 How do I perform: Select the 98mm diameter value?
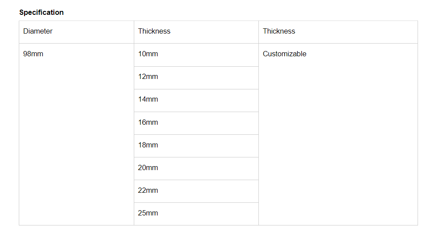coord(33,54)
